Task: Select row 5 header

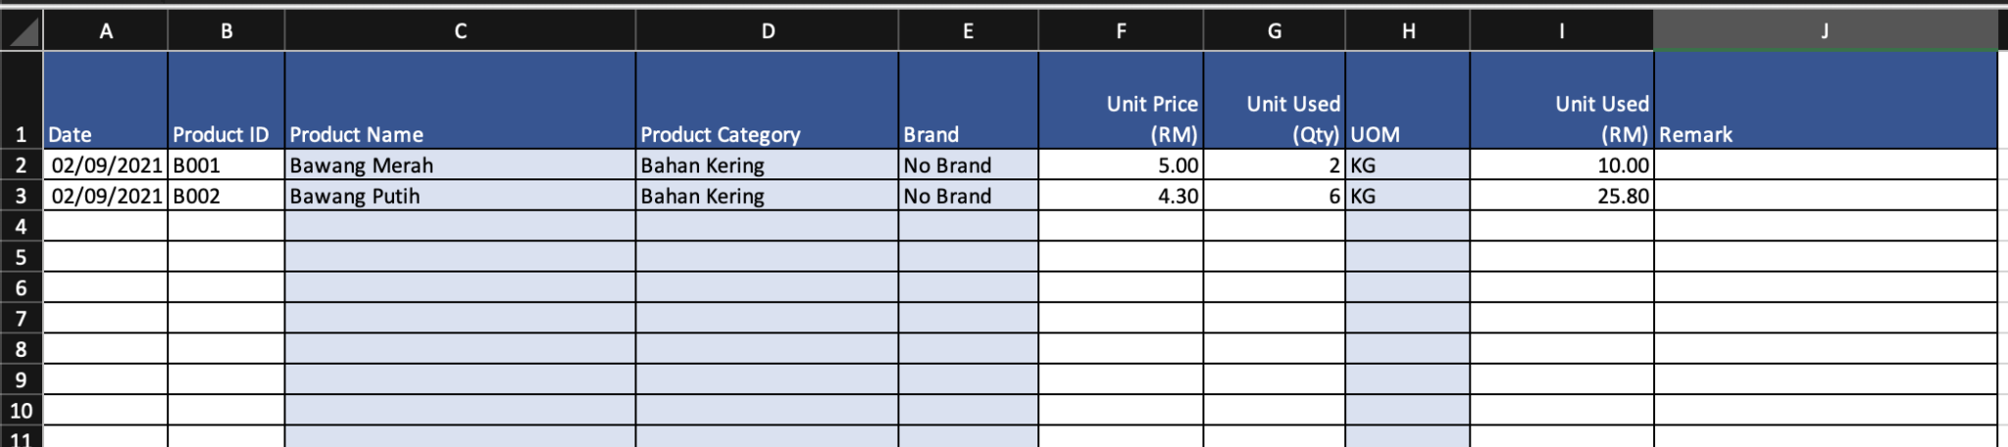Action: (21, 257)
